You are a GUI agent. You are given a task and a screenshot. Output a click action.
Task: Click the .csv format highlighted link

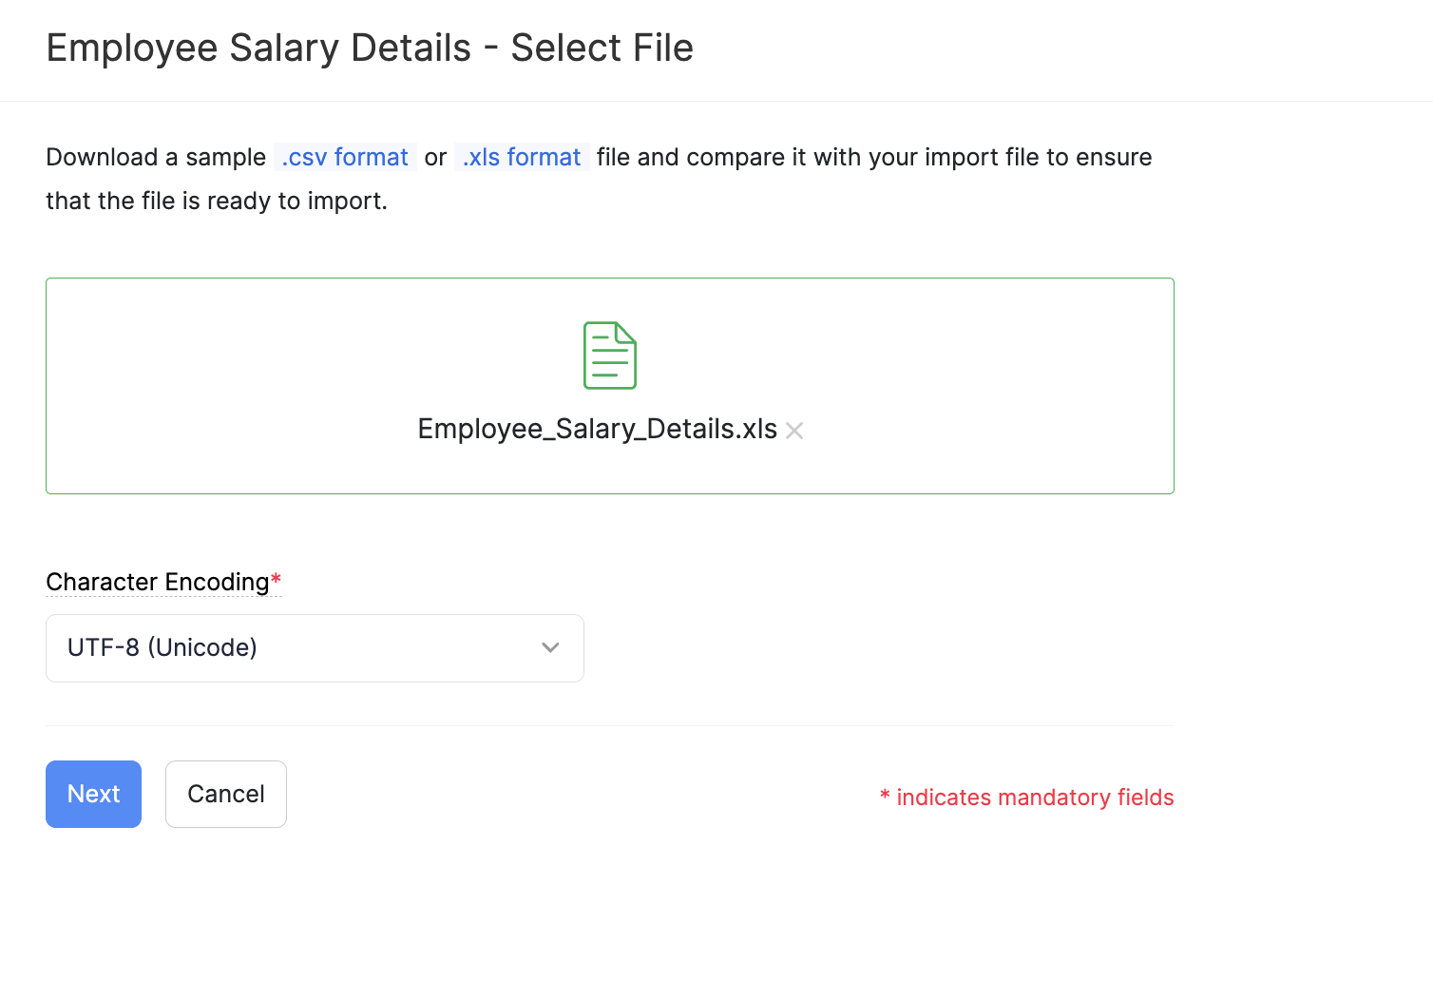(344, 157)
